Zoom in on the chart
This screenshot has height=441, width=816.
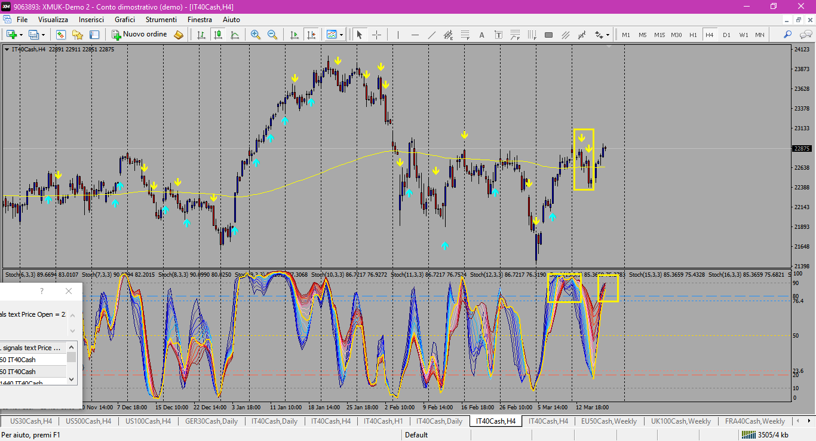tap(256, 35)
